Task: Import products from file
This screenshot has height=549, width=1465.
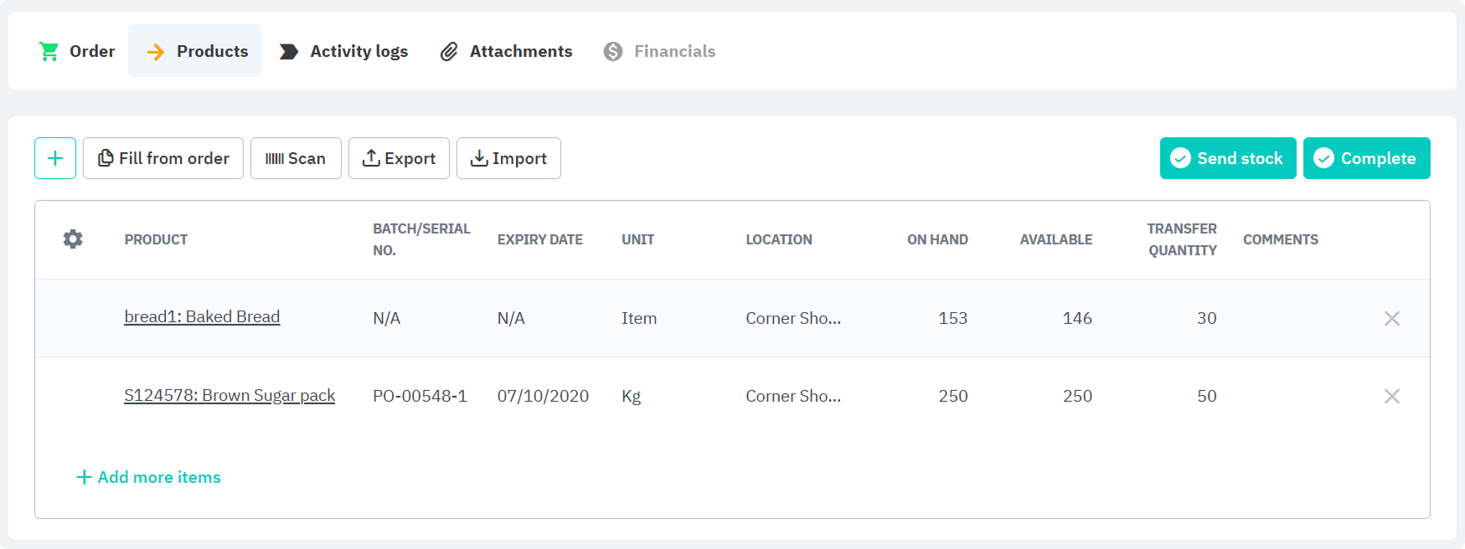Action: click(x=508, y=158)
